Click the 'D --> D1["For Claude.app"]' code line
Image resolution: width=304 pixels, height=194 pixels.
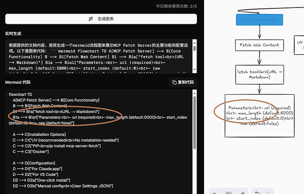click(37, 169)
